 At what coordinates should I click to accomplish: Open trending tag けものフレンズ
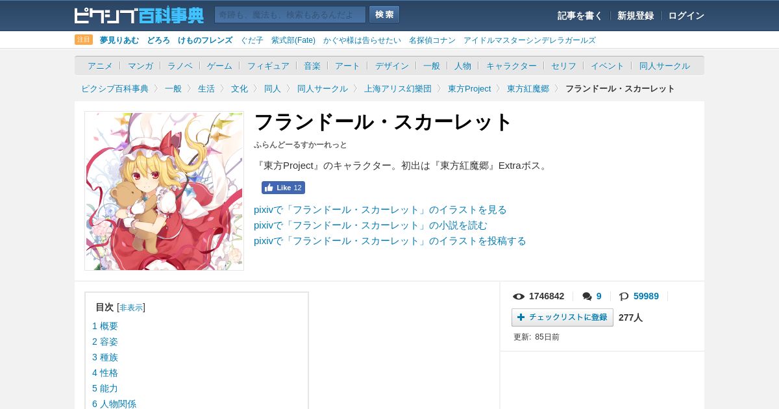205,40
